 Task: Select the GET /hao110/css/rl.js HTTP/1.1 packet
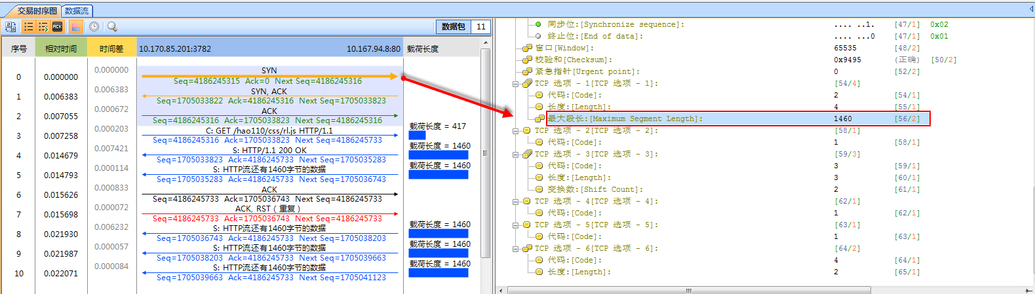pos(269,135)
